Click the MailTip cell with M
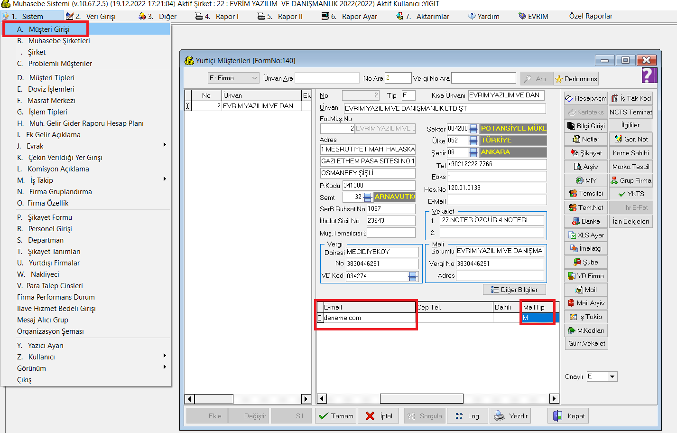Image resolution: width=677 pixels, height=433 pixels. 537,318
